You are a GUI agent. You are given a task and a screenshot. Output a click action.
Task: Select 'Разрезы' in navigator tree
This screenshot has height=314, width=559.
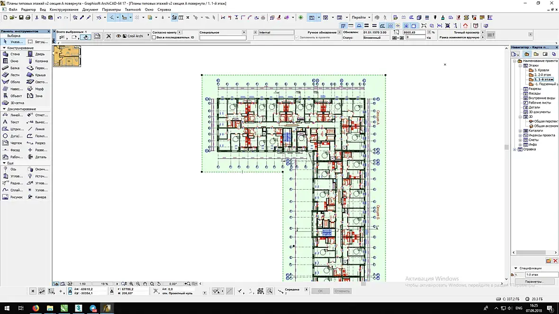pyautogui.click(x=532, y=88)
